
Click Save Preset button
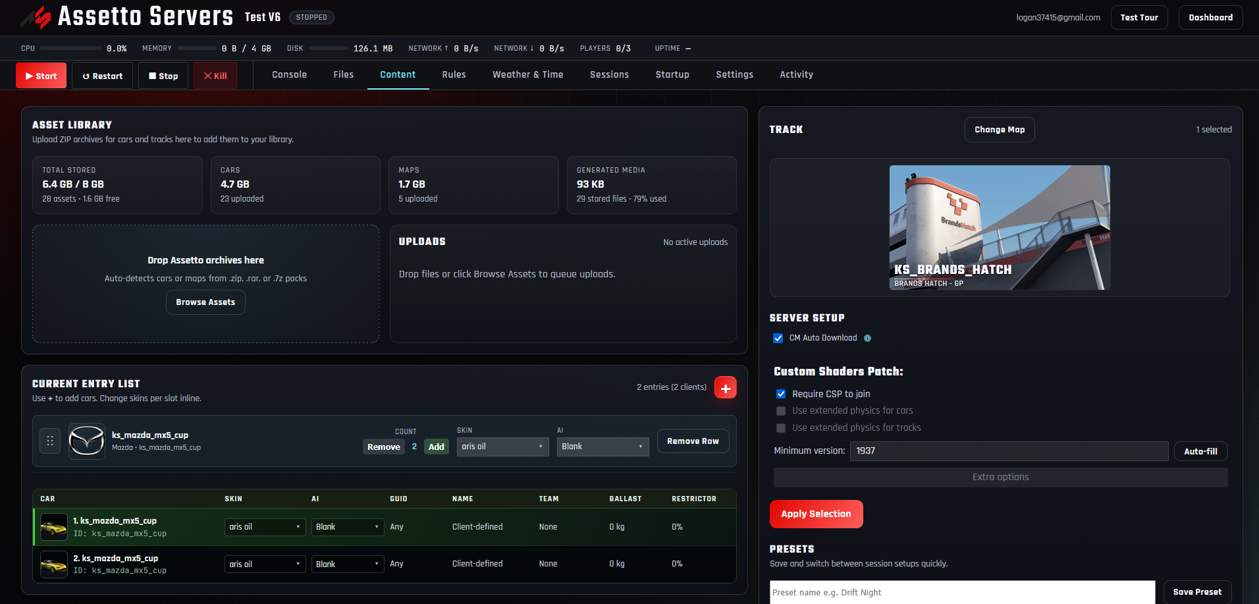coord(1197,592)
